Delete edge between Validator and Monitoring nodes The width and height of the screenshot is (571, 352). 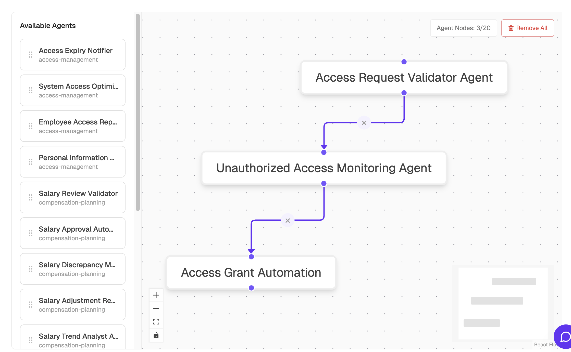coord(364,123)
